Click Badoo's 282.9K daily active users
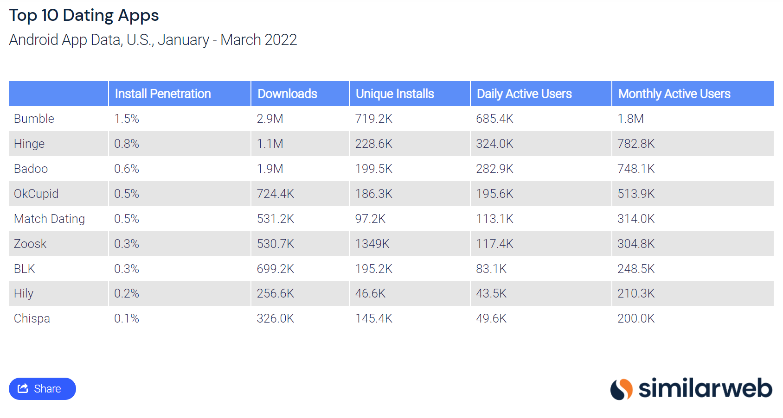Screen dimensions: 783x418 494,169
